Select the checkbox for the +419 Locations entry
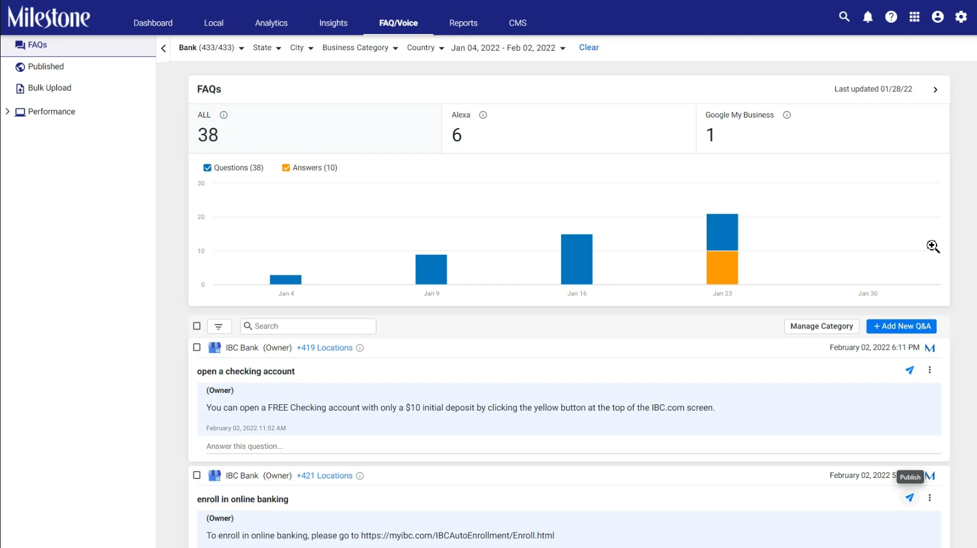 (197, 347)
